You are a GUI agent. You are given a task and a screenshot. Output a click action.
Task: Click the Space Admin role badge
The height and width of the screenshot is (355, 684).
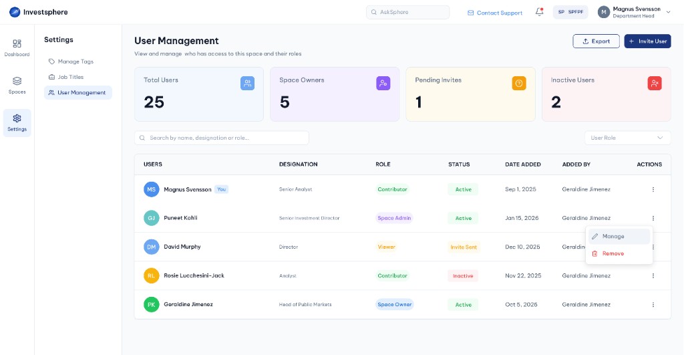tap(394, 218)
